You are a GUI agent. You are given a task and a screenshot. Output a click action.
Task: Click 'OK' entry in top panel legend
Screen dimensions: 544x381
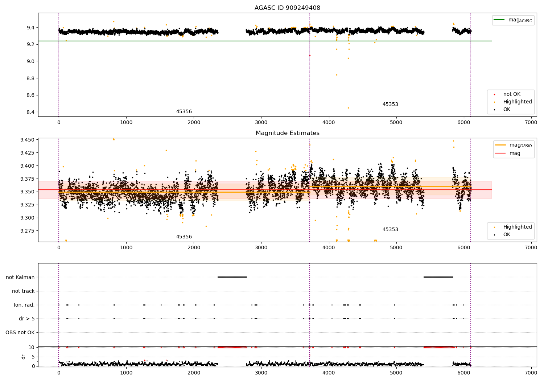coord(507,110)
